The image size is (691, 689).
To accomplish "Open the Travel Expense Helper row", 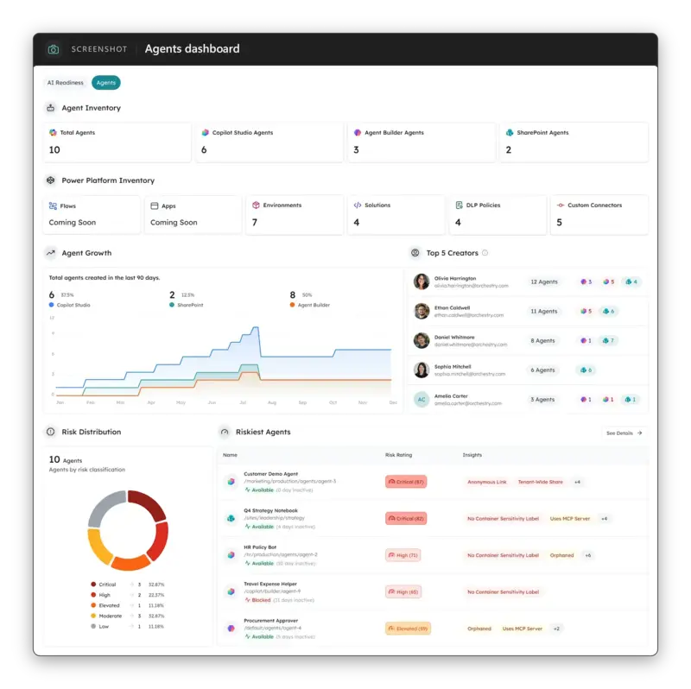I will [x=434, y=592].
